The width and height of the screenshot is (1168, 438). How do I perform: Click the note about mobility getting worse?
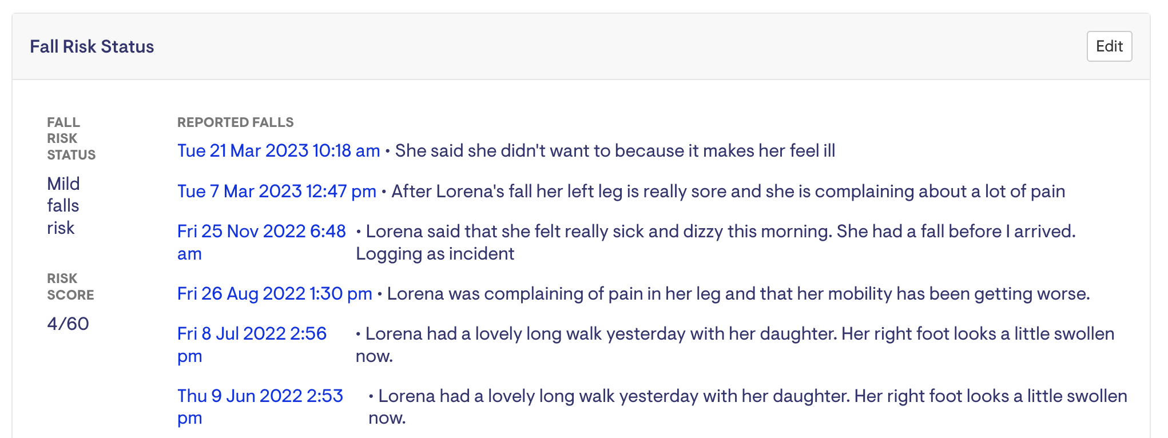tap(738, 293)
